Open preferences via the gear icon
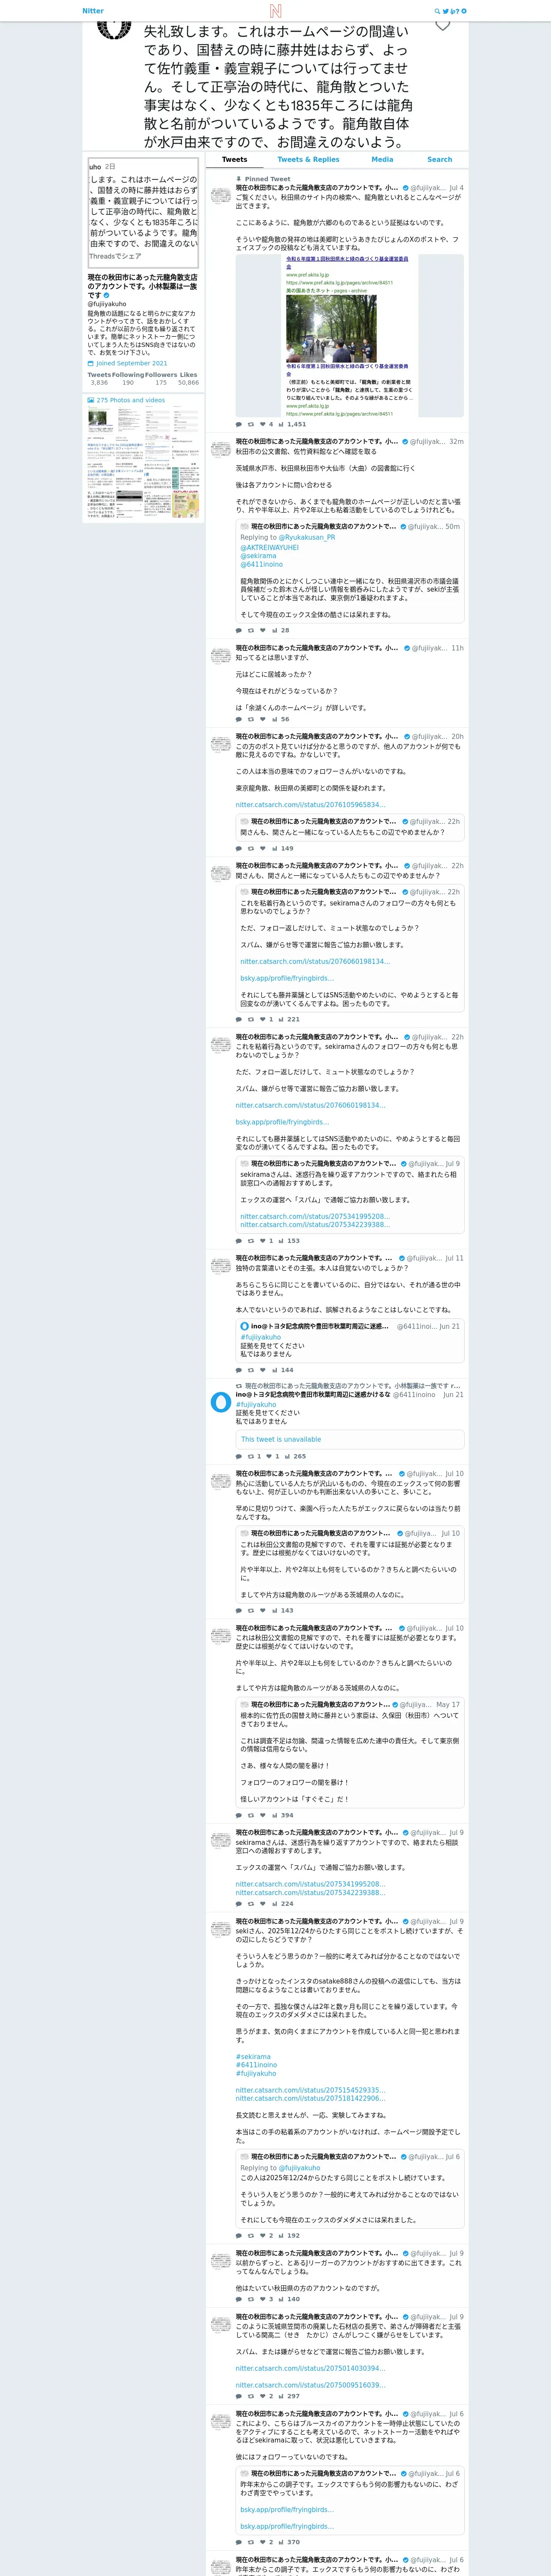 point(464,11)
